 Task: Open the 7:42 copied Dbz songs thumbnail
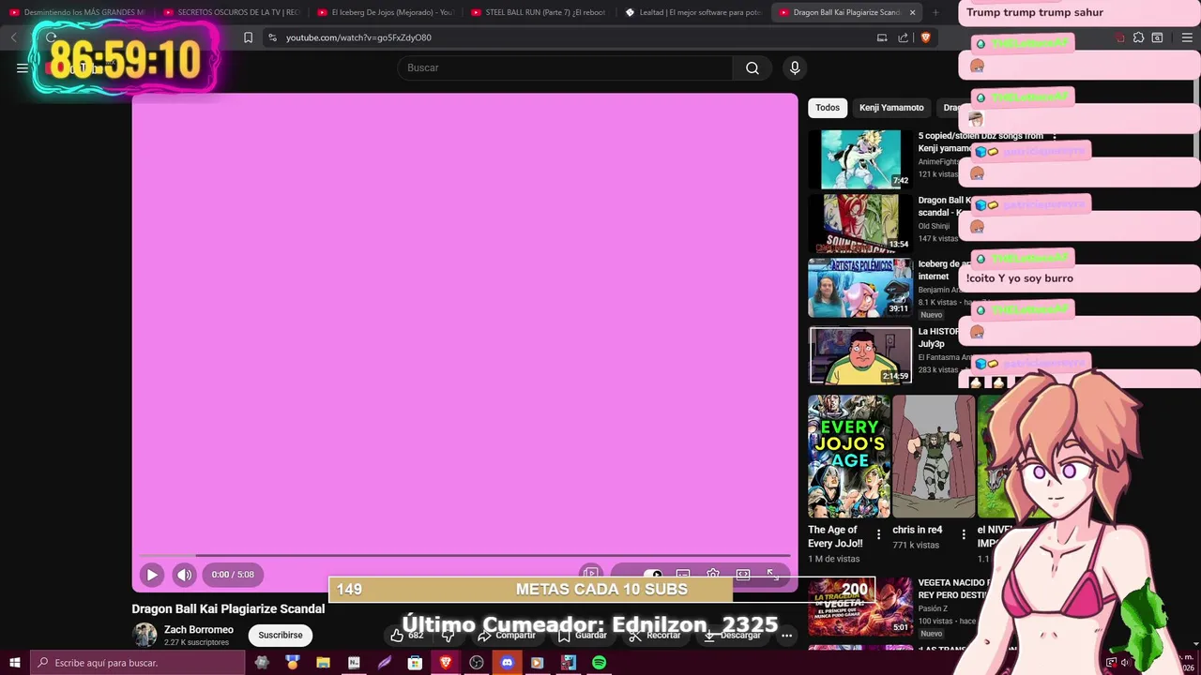pos(860,159)
